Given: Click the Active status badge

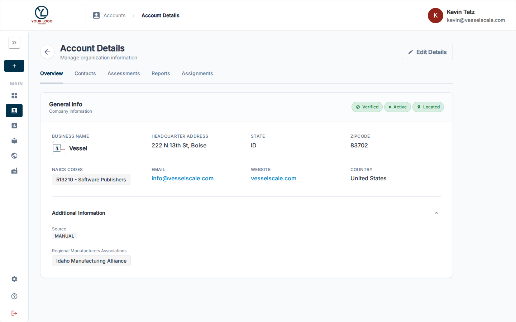Looking at the screenshot, I should [397, 107].
